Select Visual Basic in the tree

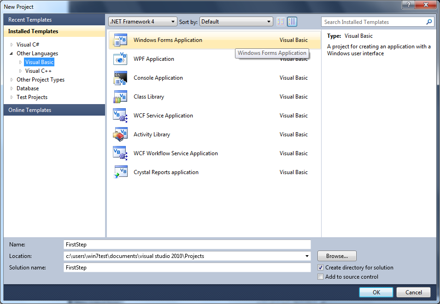tap(39, 62)
